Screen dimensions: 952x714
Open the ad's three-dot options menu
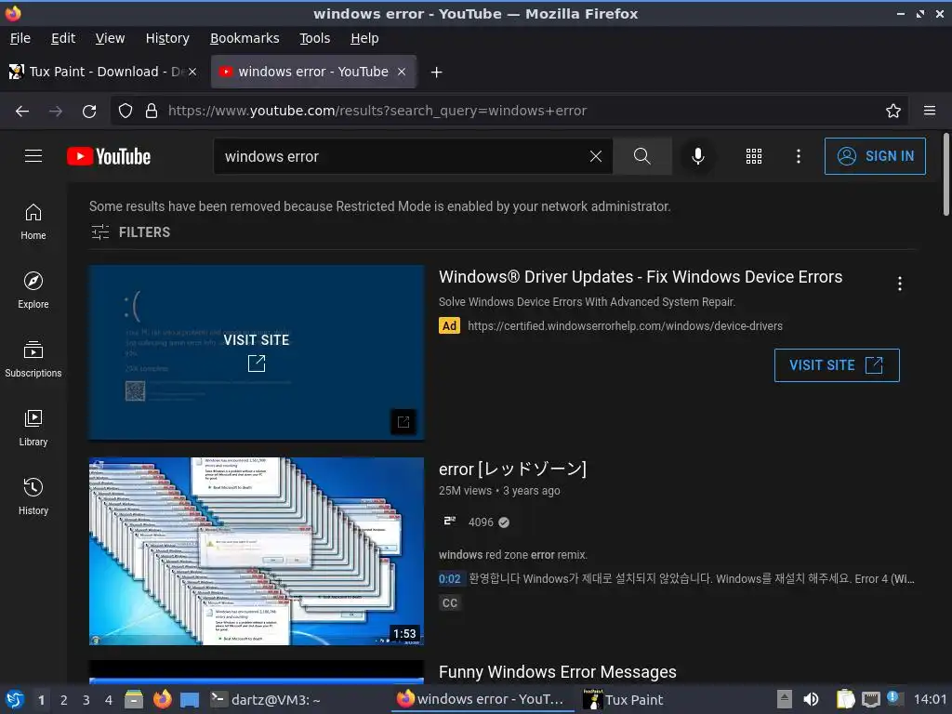point(899,284)
